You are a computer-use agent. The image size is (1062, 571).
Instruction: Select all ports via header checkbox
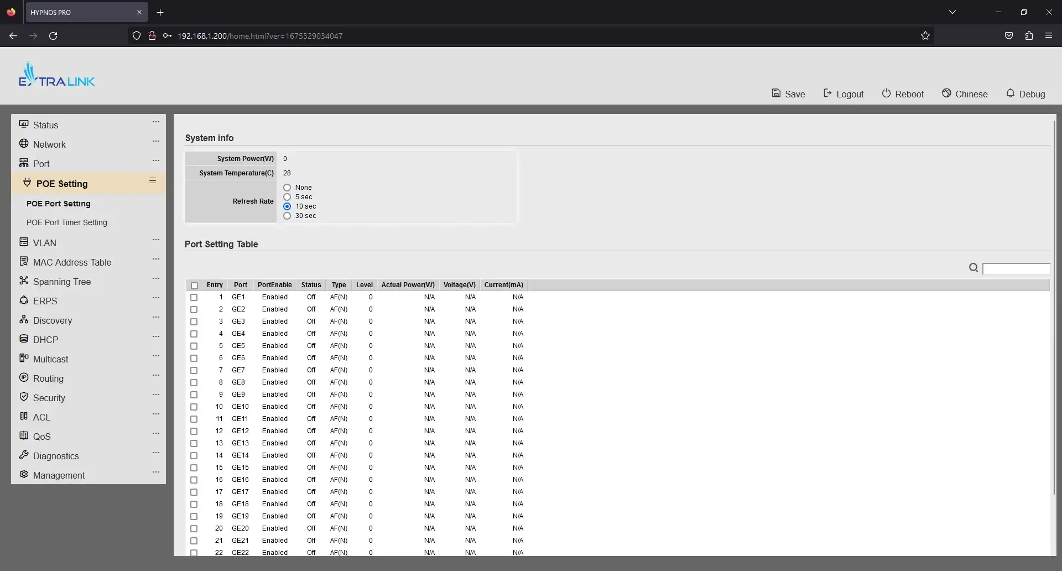[x=194, y=285]
